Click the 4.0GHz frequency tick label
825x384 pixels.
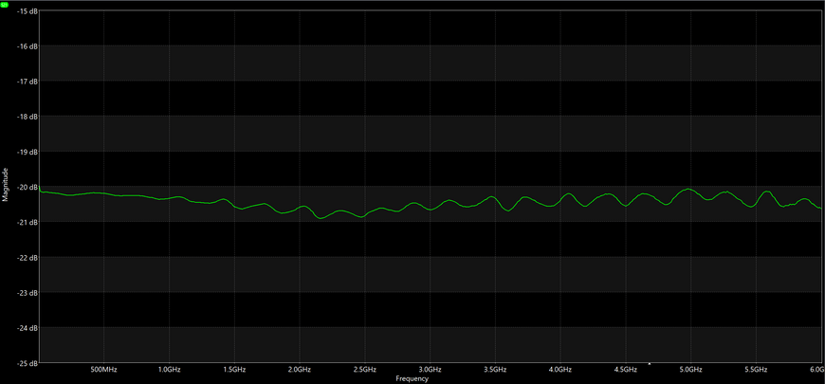(x=560, y=370)
